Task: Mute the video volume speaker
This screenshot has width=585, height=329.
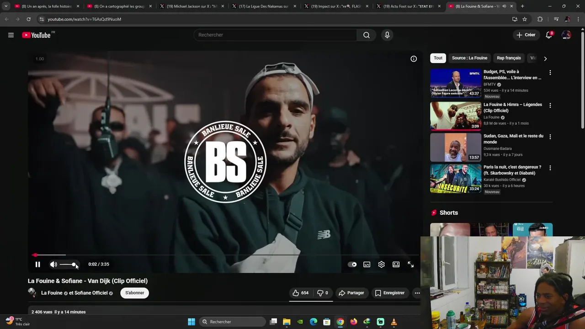Action: 53,265
